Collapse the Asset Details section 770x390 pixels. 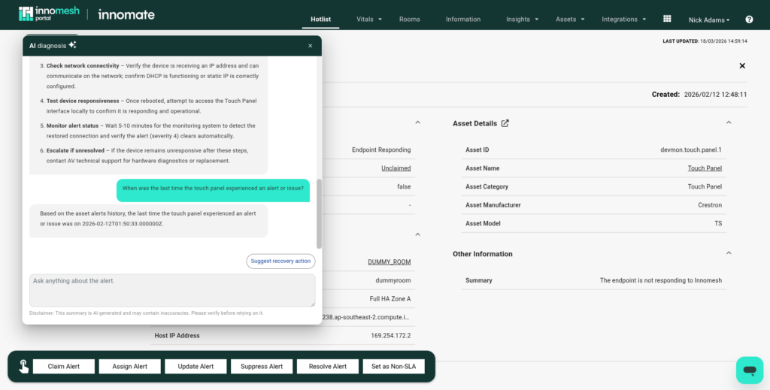728,122
